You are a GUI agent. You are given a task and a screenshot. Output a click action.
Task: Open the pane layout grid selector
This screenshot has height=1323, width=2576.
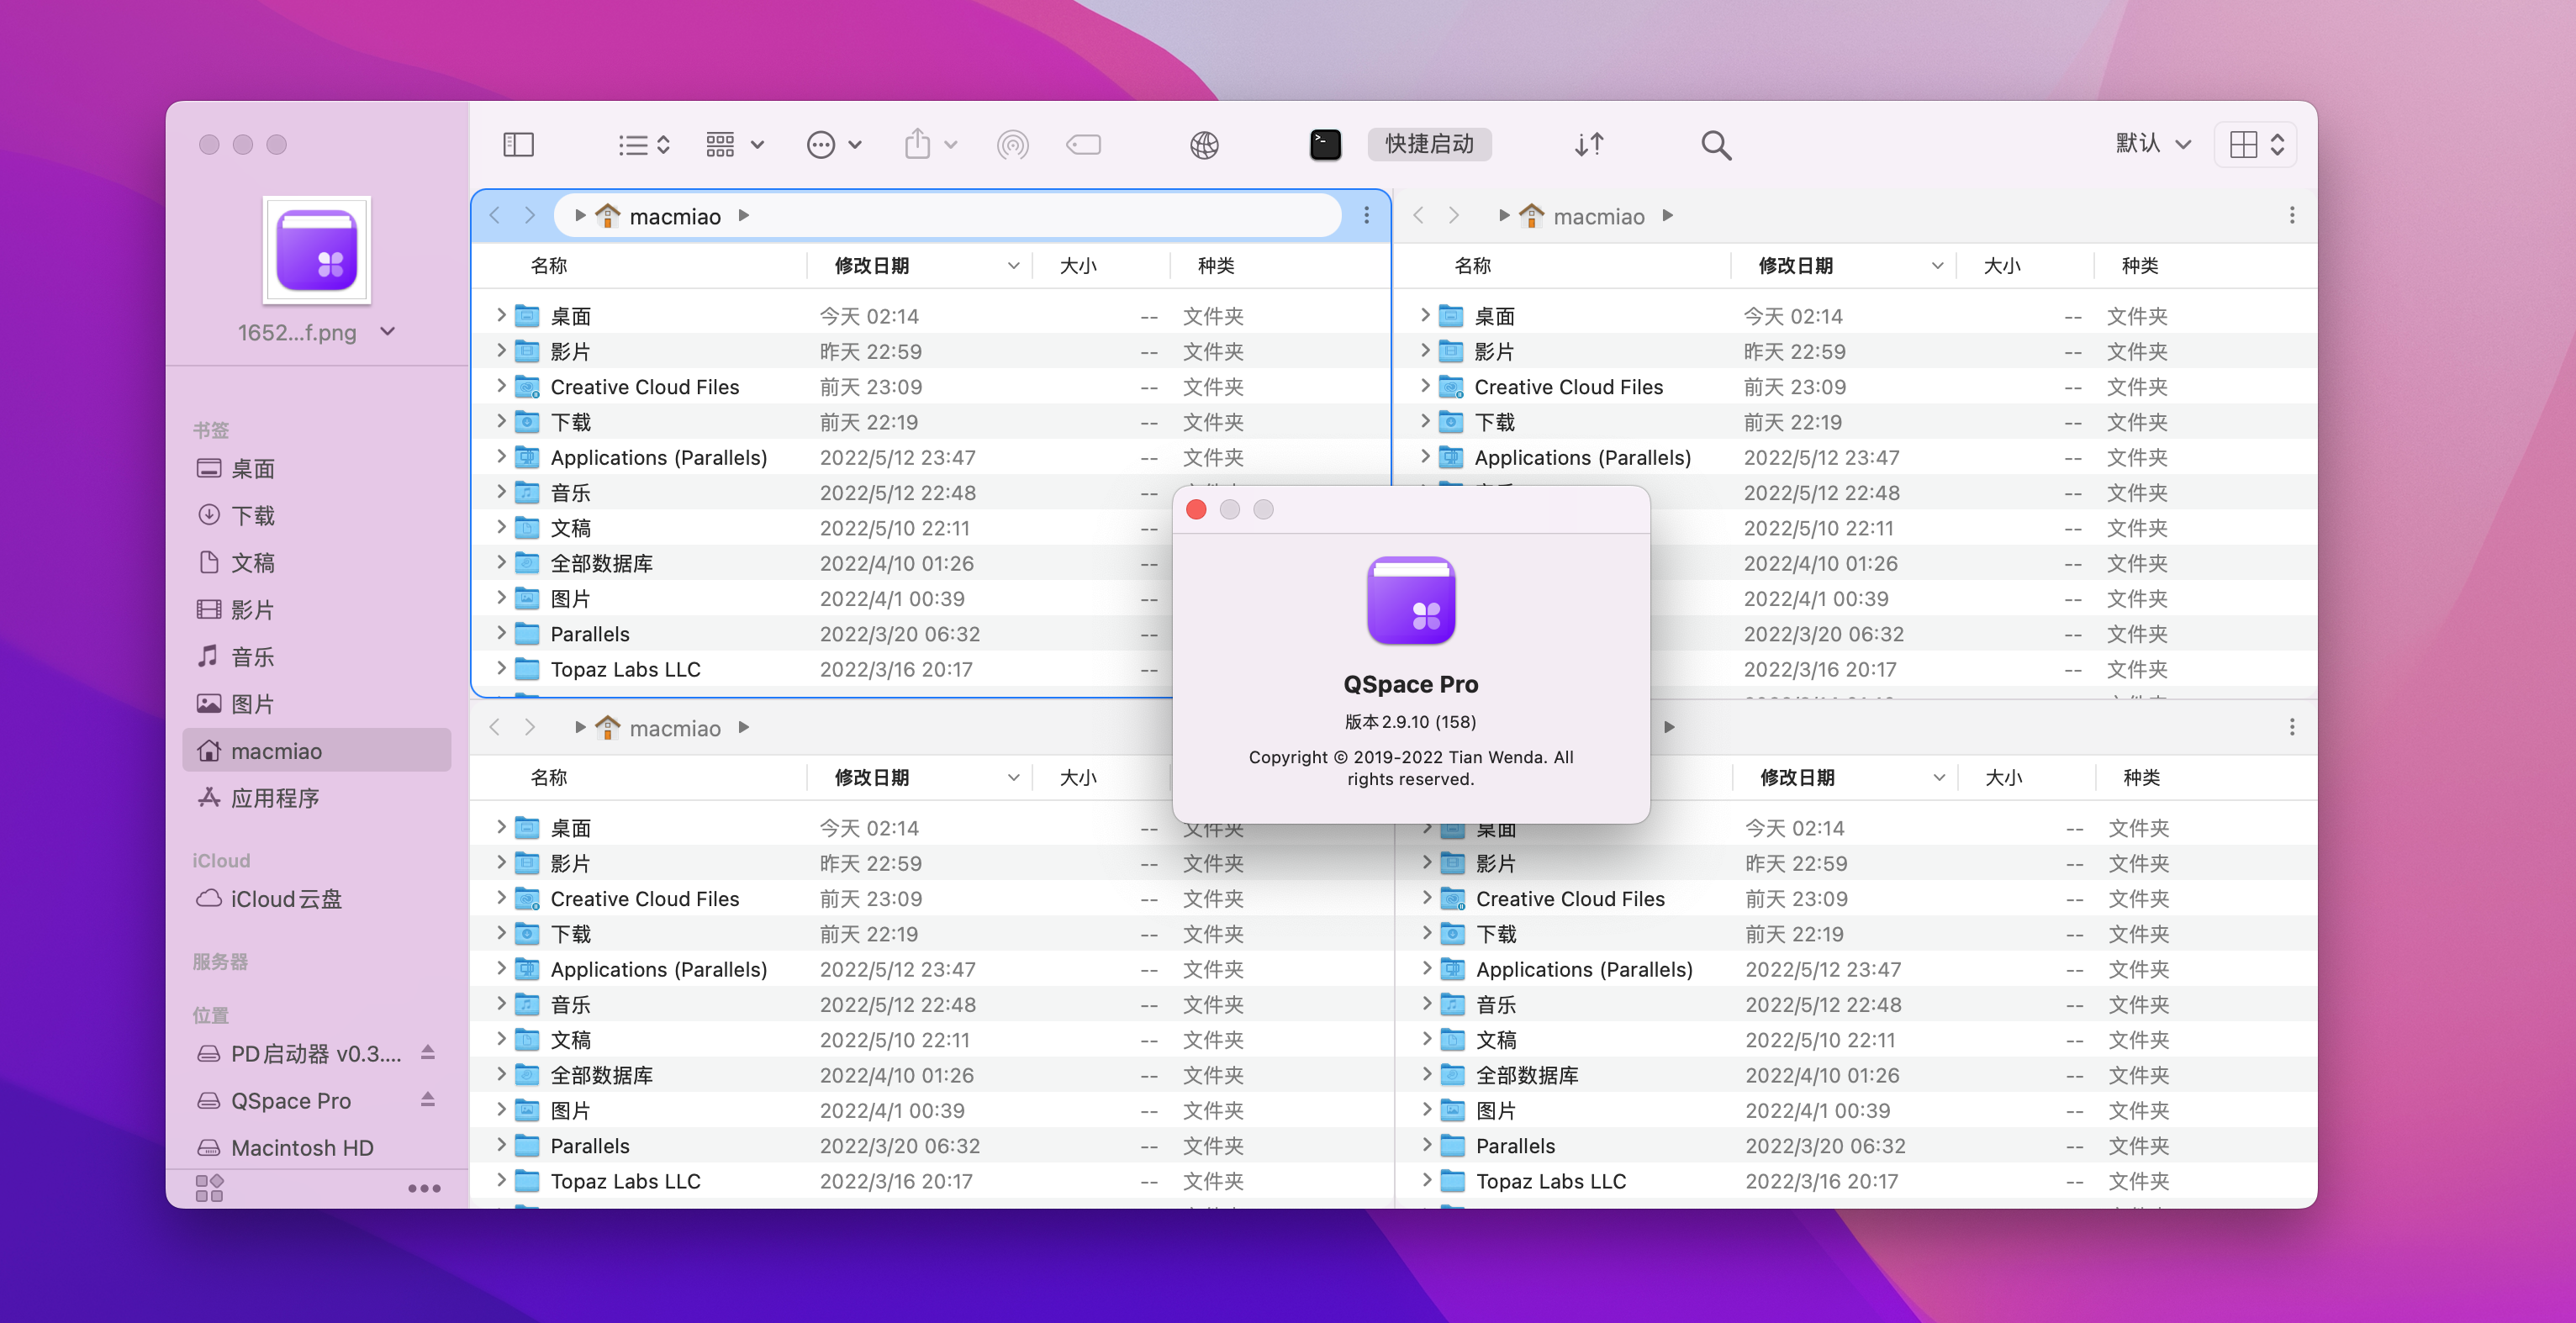click(2255, 145)
